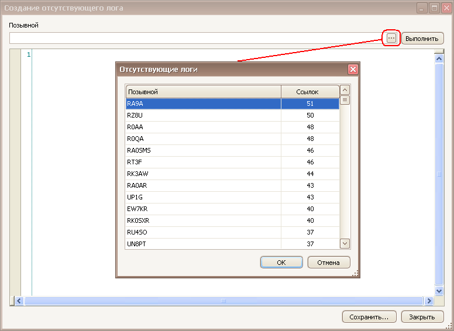
Task: Click the UN8PT row
Action: (203, 244)
